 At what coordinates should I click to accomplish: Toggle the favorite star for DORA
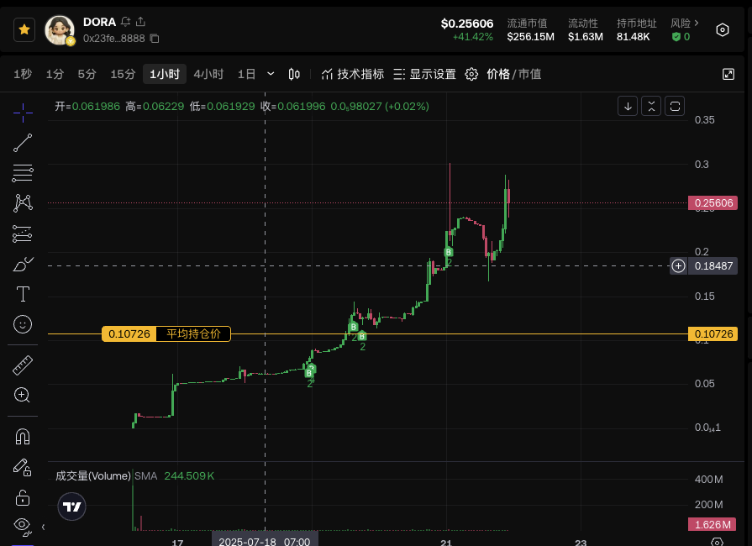[24, 29]
